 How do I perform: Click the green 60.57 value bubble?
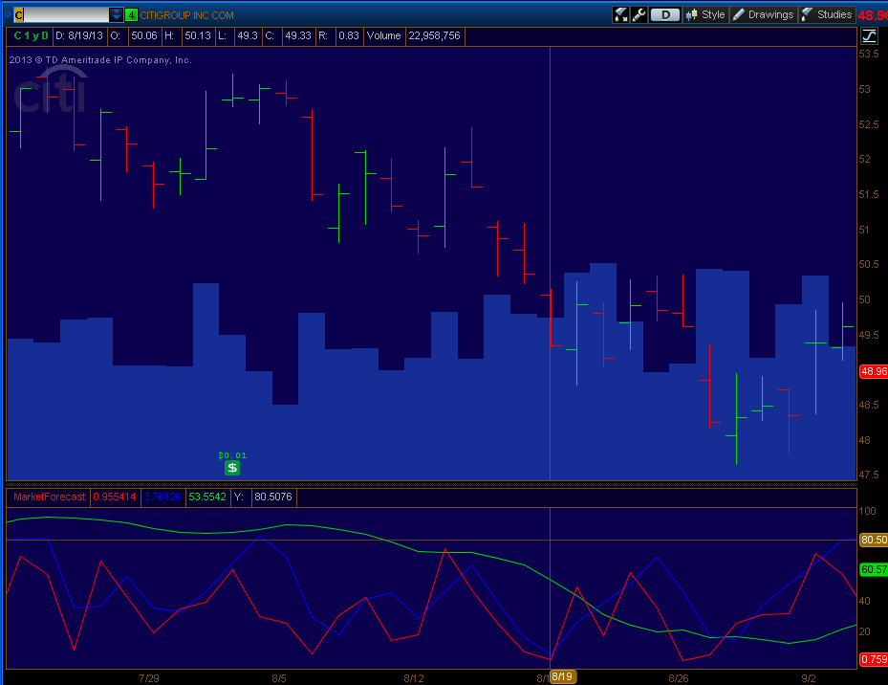point(874,569)
